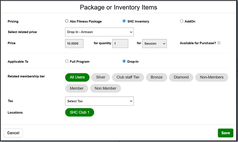Pick the Bronze membership tier
The width and height of the screenshot is (238, 142).
(x=157, y=77)
